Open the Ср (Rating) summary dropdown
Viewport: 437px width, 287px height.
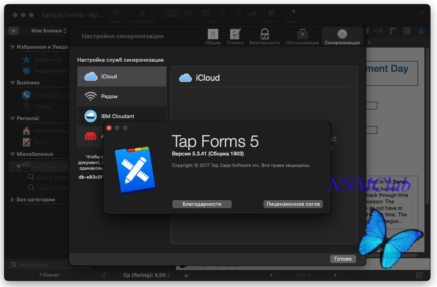[147, 275]
